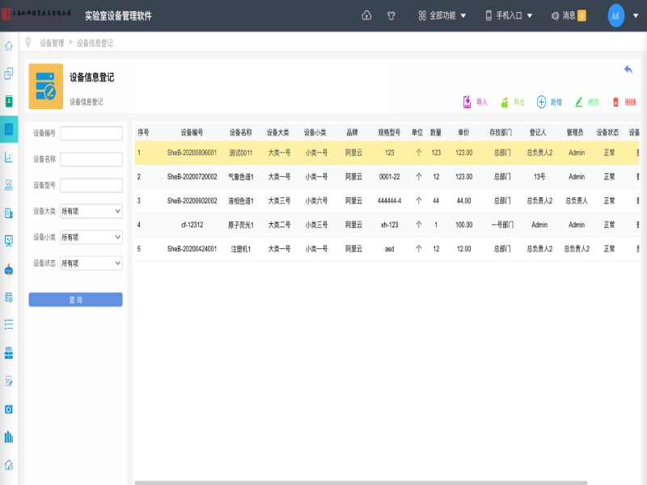This screenshot has height=485, width=647.
Task: Click the 设备编号 input field
Action: coord(91,133)
